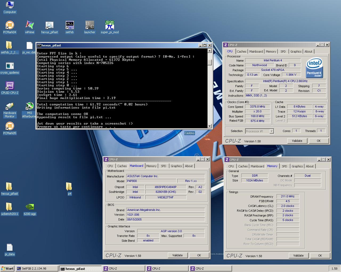Open Graphics tab in the CPU window
This screenshot has width=341, height=272.
(x=296, y=52)
